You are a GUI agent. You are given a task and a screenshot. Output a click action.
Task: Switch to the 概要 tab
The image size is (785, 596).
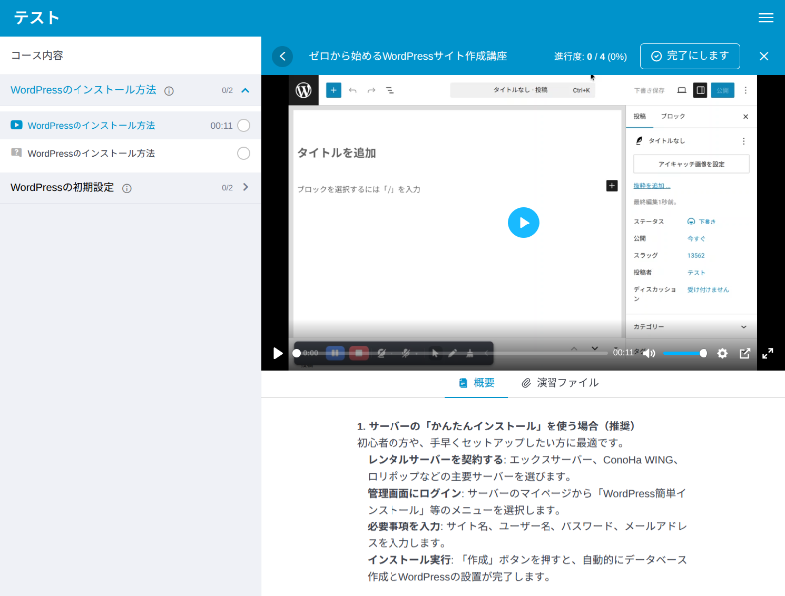[x=477, y=383]
